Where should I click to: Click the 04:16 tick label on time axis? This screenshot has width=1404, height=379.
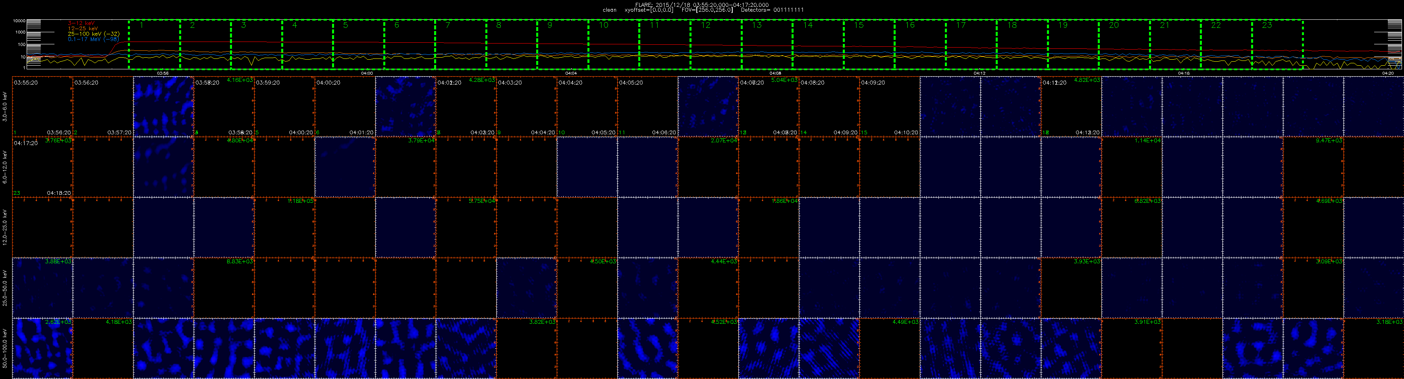click(x=1183, y=73)
